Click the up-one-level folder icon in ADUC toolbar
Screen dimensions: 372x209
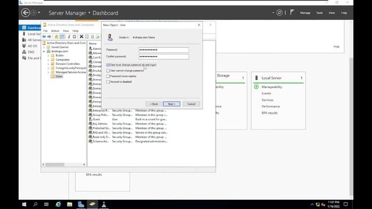(56, 37)
